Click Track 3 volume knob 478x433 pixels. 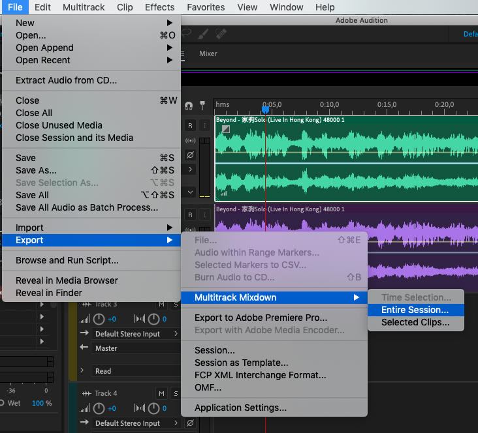pos(99,319)
